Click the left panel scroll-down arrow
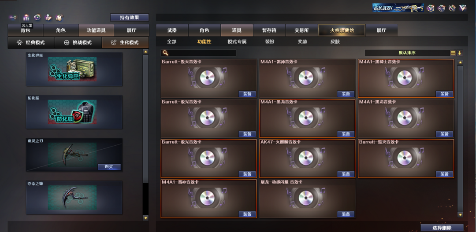 pos(145,218)
